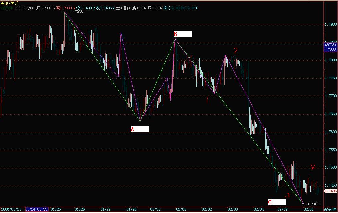Click the 1.7823 cursor price tag
The image size is (338, 213).
[330, 50]
